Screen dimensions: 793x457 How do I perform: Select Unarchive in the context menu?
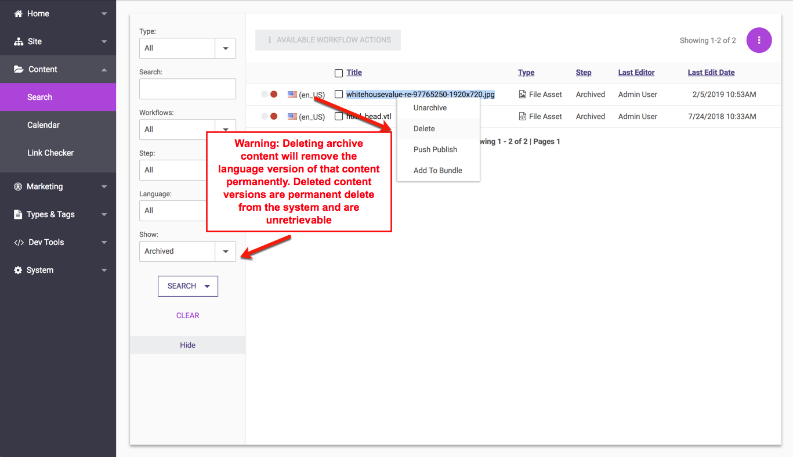(430, 108)
